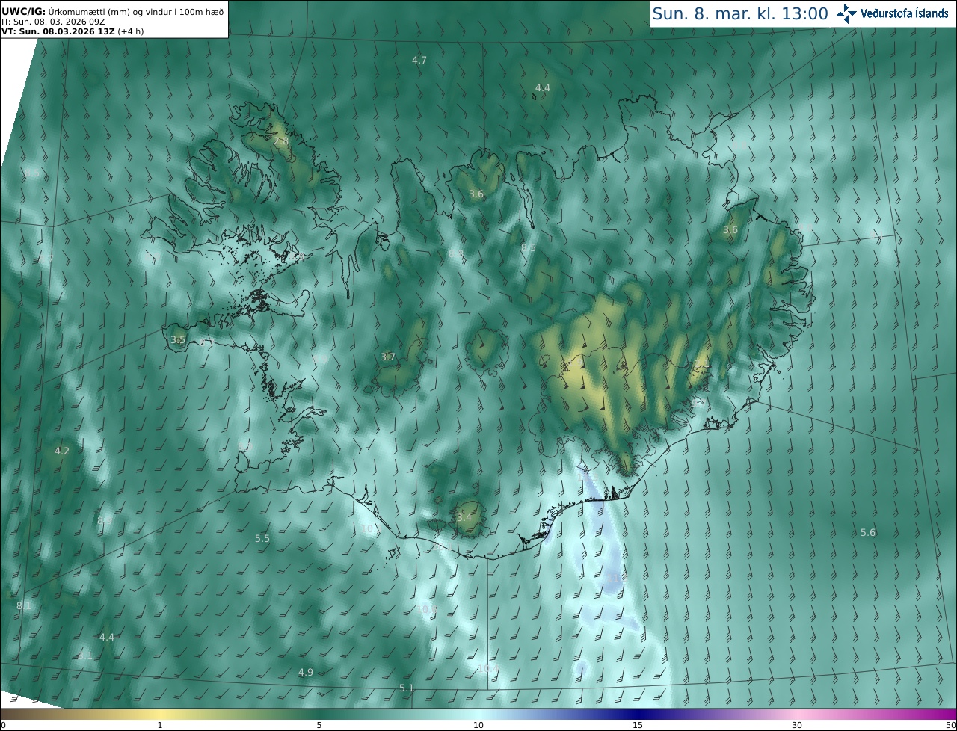Select the 'Sun. 8. mar. kl. 13:00' timestamp
Viewport: 957px width, 731px height.
(740, 13)
